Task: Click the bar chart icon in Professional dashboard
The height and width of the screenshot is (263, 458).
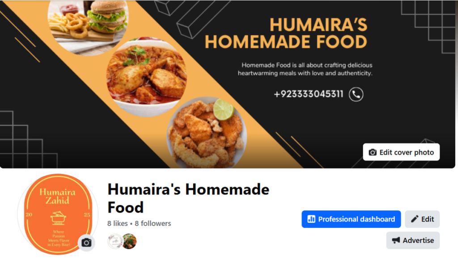Action: coord(311,219)
